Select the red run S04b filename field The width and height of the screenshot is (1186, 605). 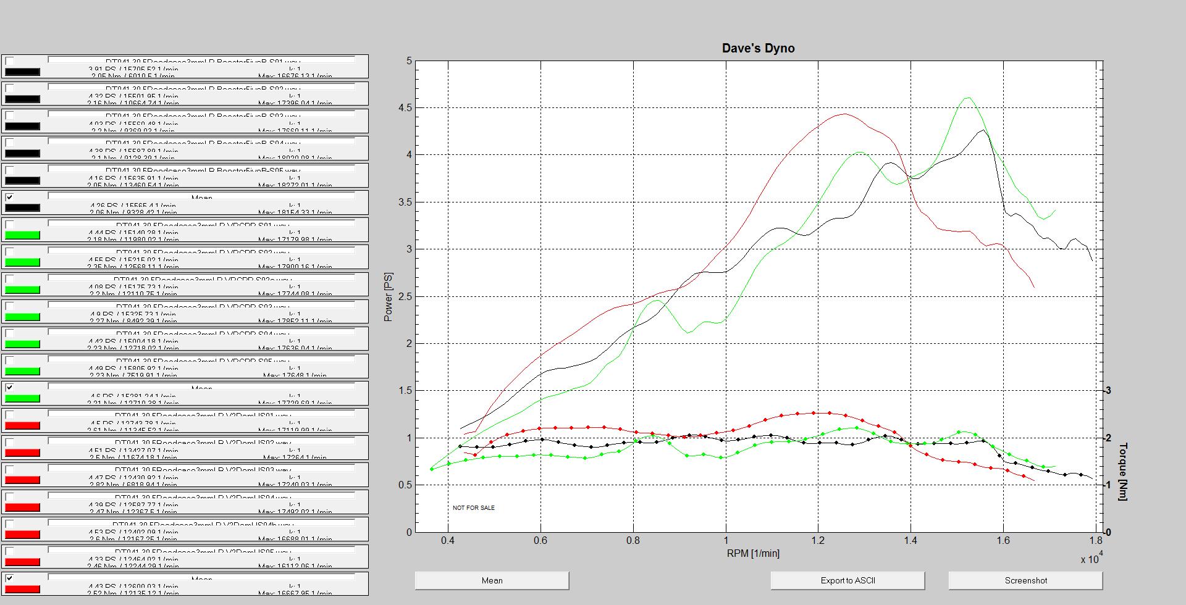(201, 524)
